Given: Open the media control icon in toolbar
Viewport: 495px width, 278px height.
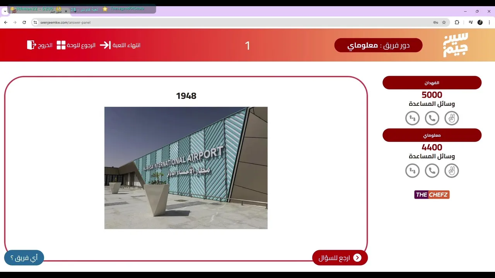Looking at the screenshot, I should click(x=471, y=22).
